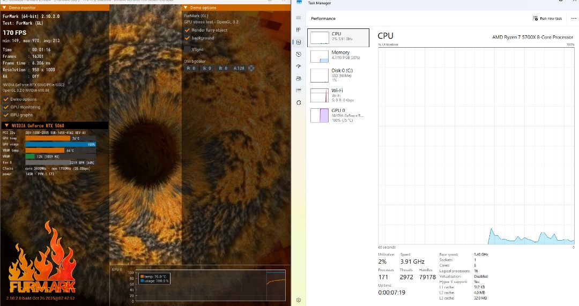Click the fan 0 RPM bar
The image size is (579, 306).
click(x=61, y=162)
